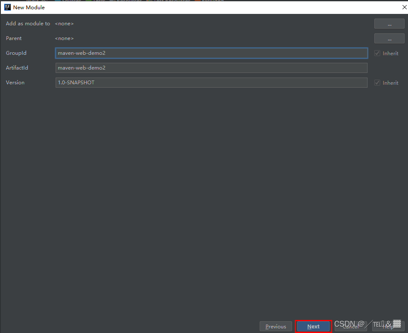
Task: Open module browser via Add as module ellipsis
Action: pos(389,23)
